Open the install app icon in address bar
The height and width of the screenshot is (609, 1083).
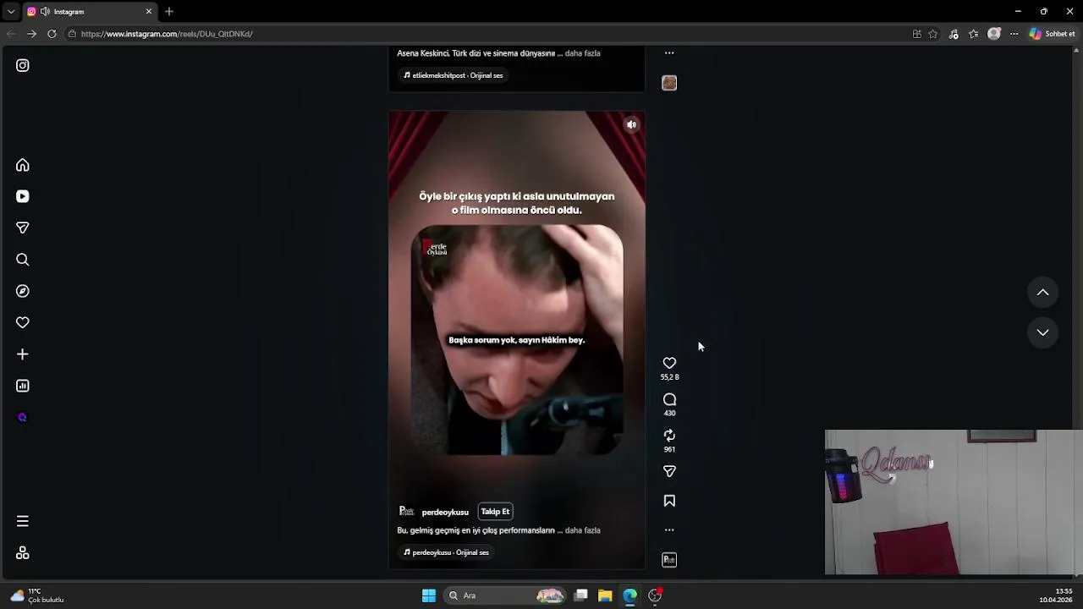(917, 34)
